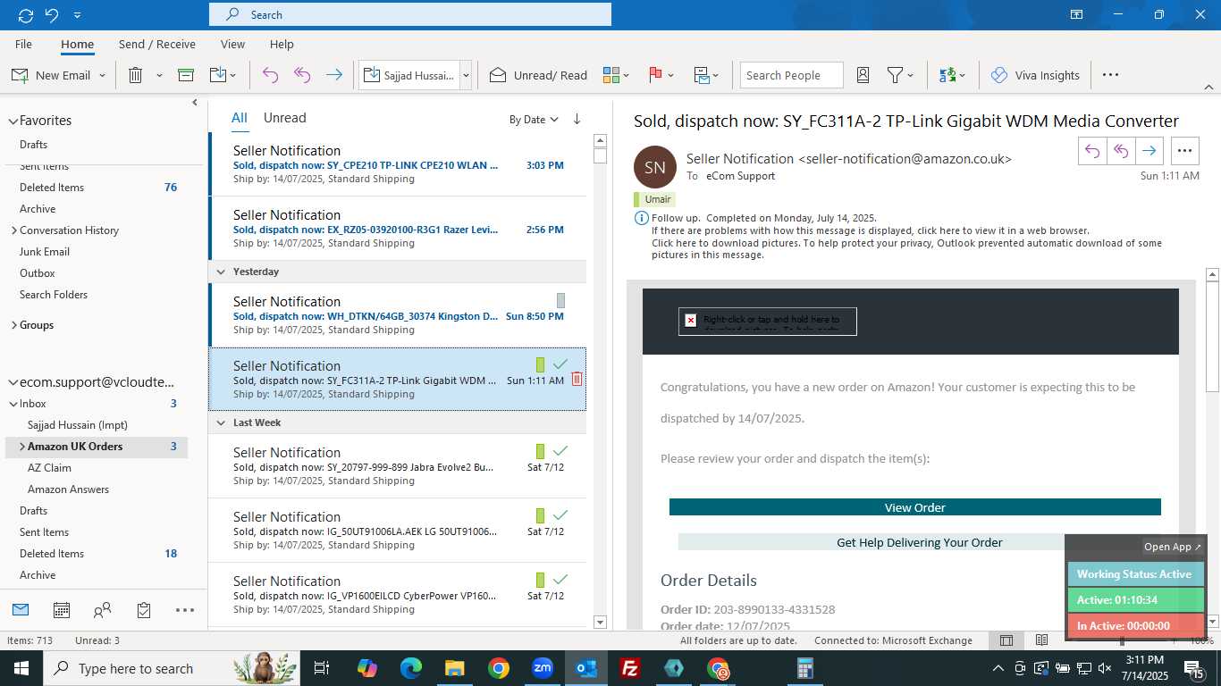Click Reply in the reading pane header
Image resolution: width=1221 pixels, height=686 pixels.
tap(1092, 151)
